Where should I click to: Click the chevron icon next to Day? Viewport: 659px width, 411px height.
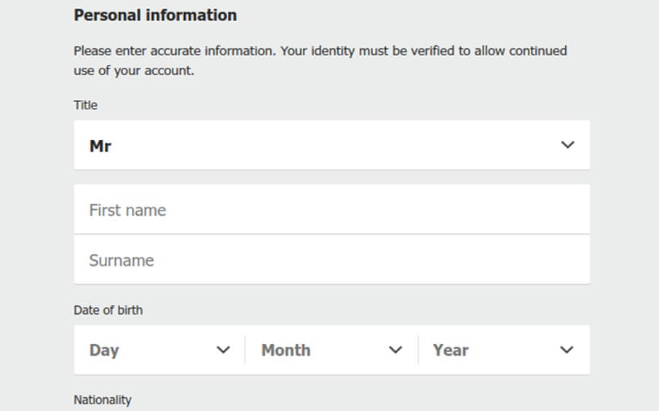(x=223, y=350)
